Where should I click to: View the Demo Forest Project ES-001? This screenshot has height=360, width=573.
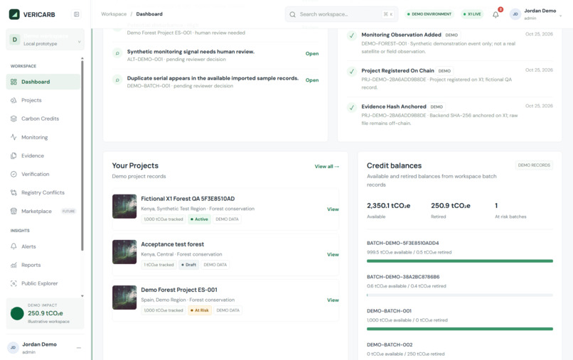[333, 300]
